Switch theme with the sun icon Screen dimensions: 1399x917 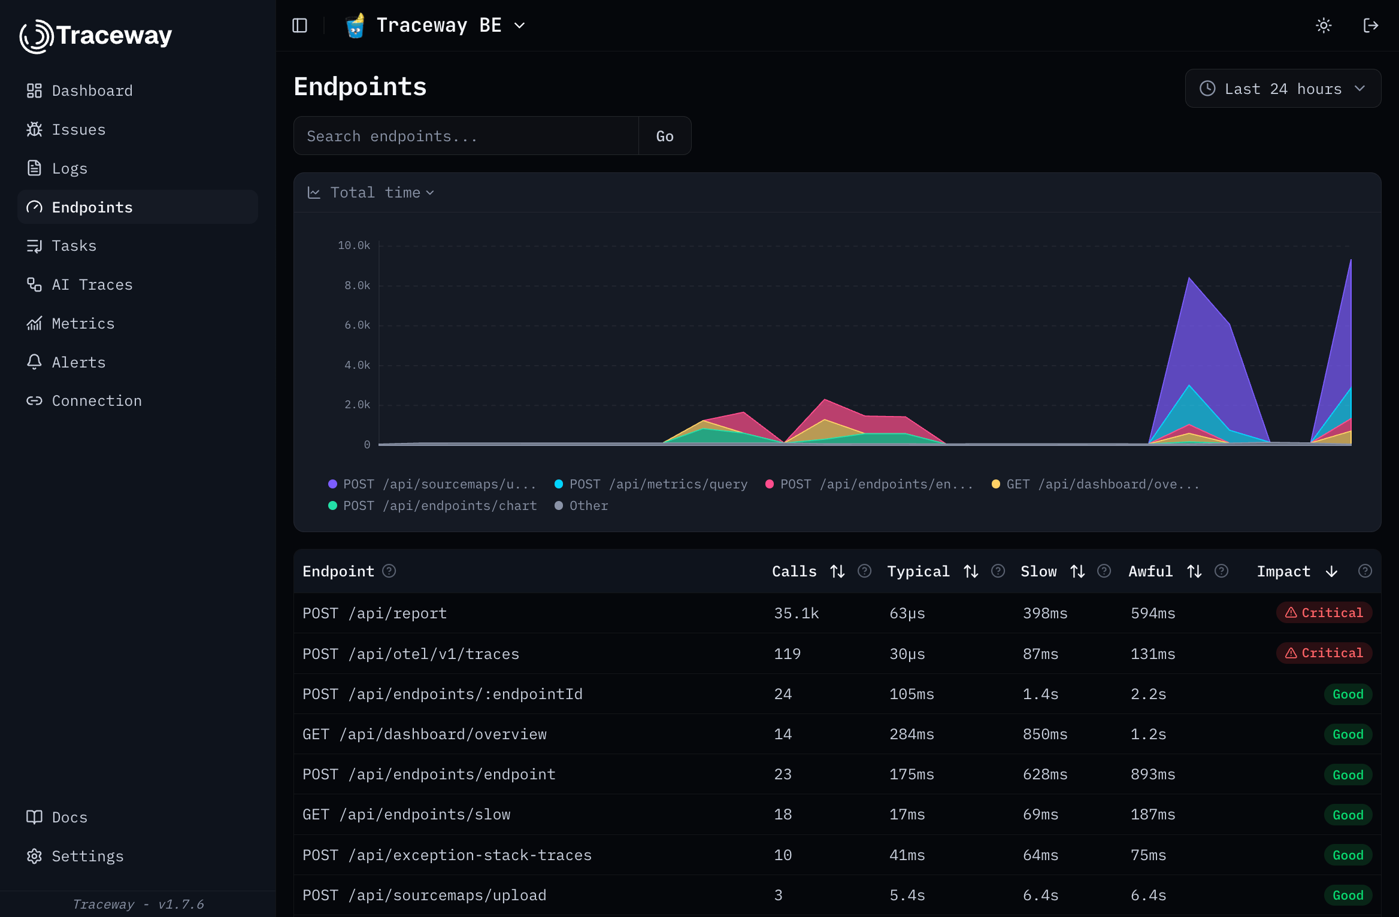1324,25
